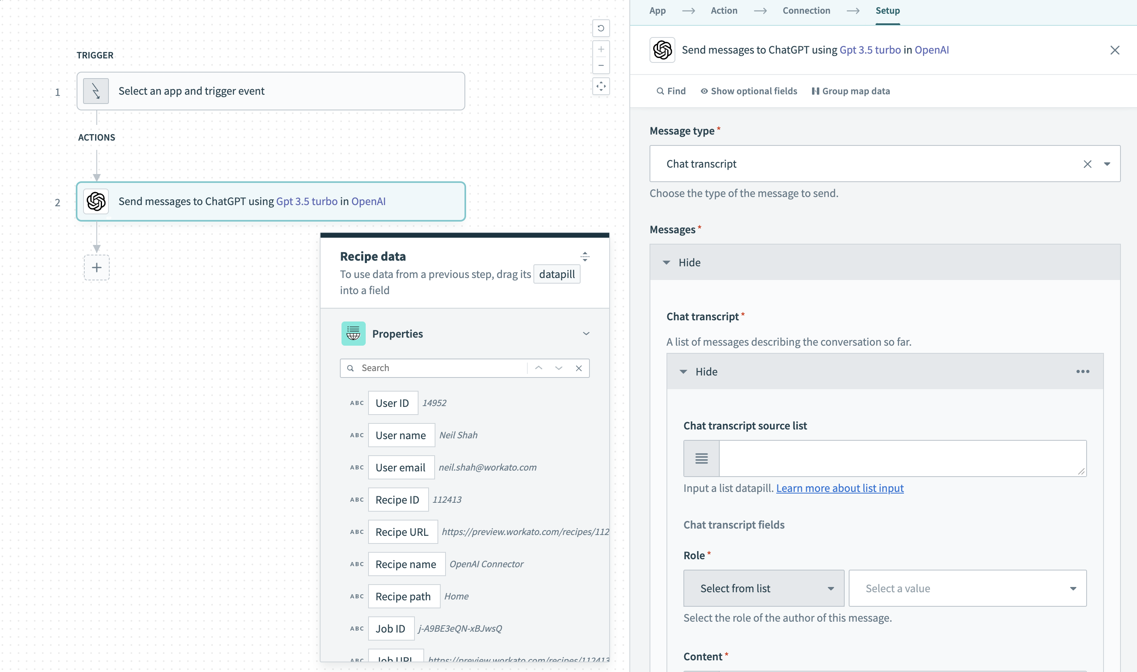Expand the Role select-from-list dropdown
1137x672 pixels.
(x=762, y=588)
